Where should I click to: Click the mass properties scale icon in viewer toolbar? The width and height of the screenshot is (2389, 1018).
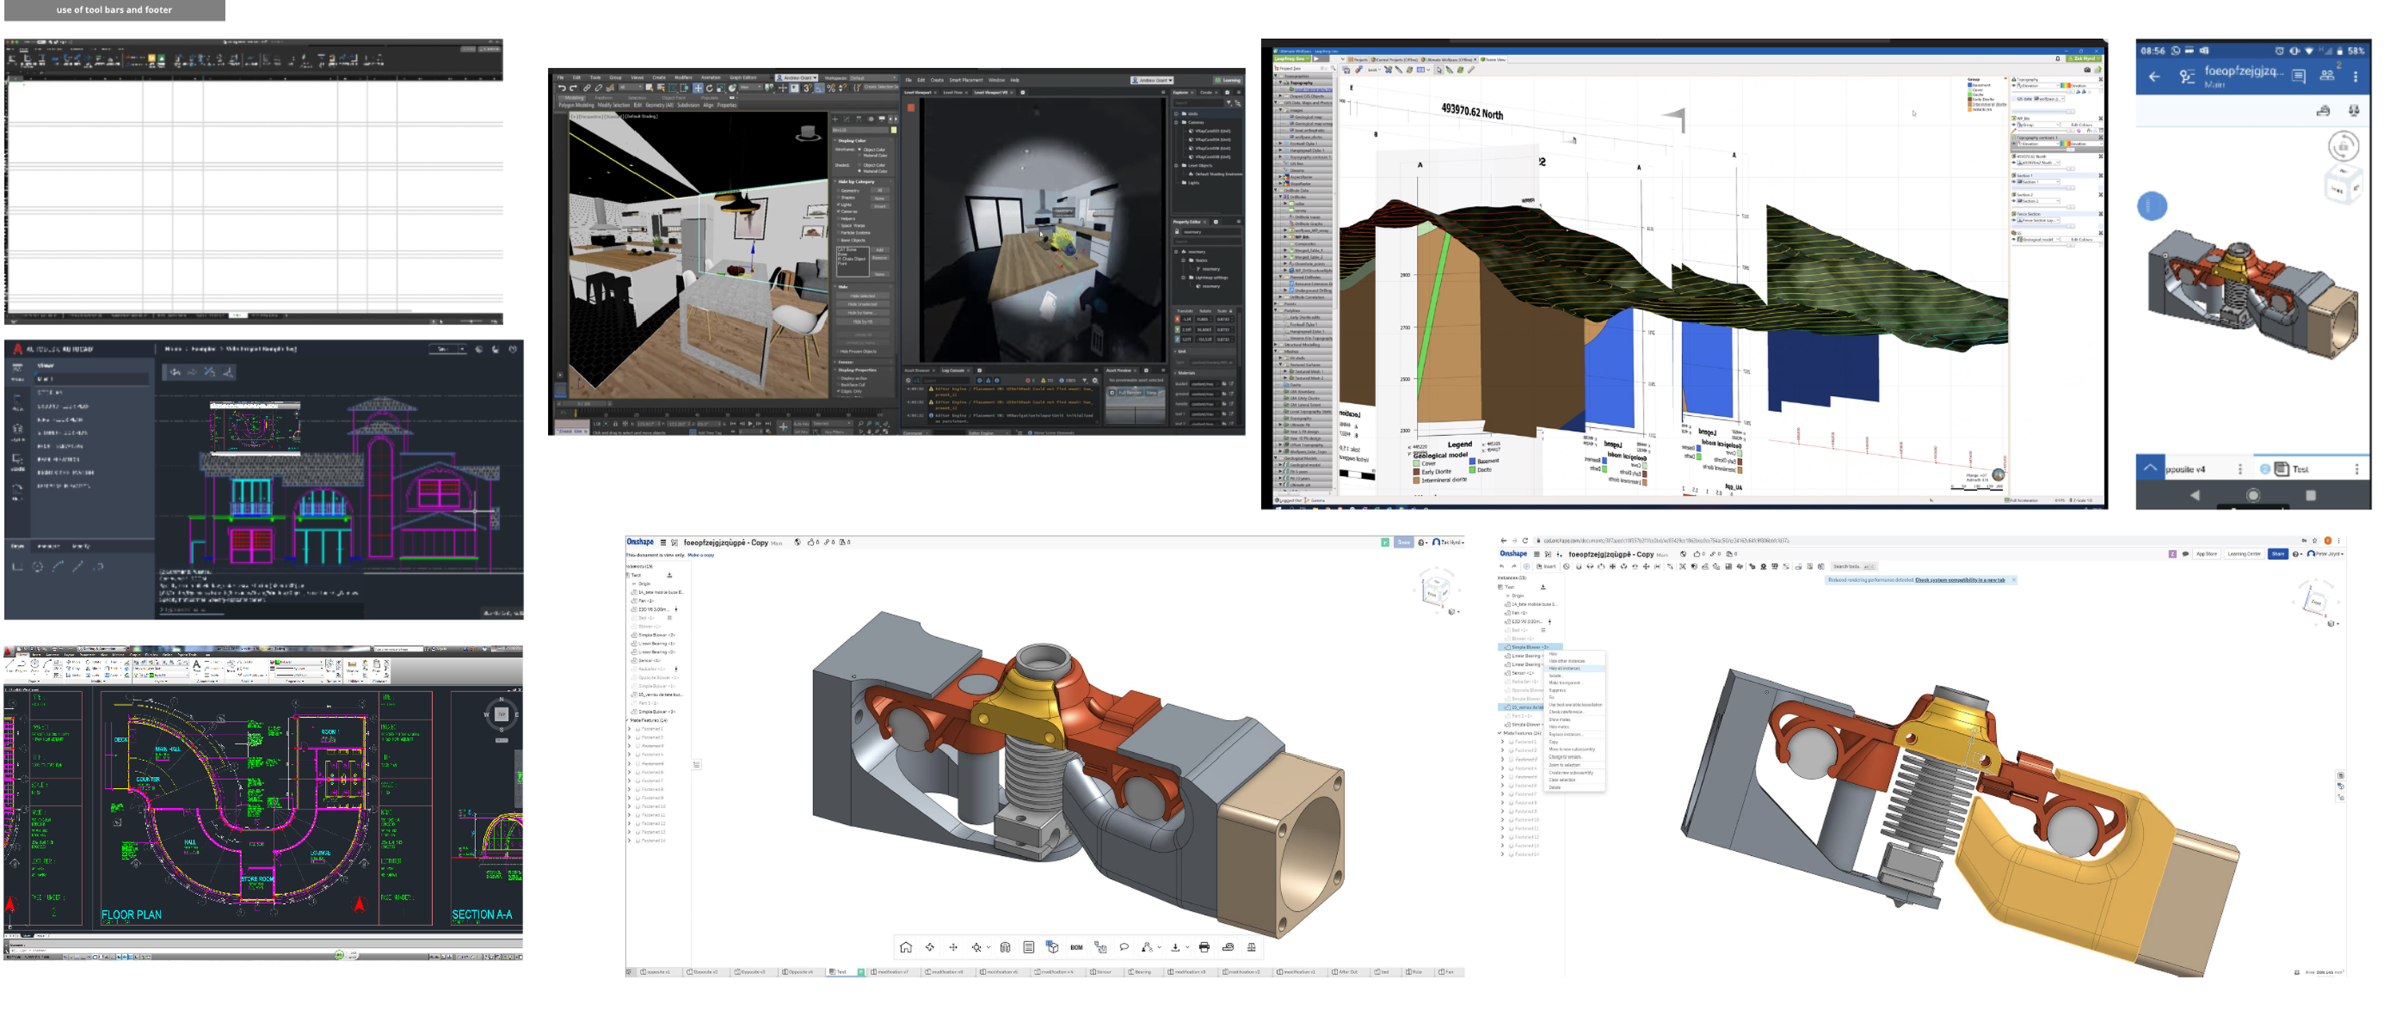tap(1252, 948)
